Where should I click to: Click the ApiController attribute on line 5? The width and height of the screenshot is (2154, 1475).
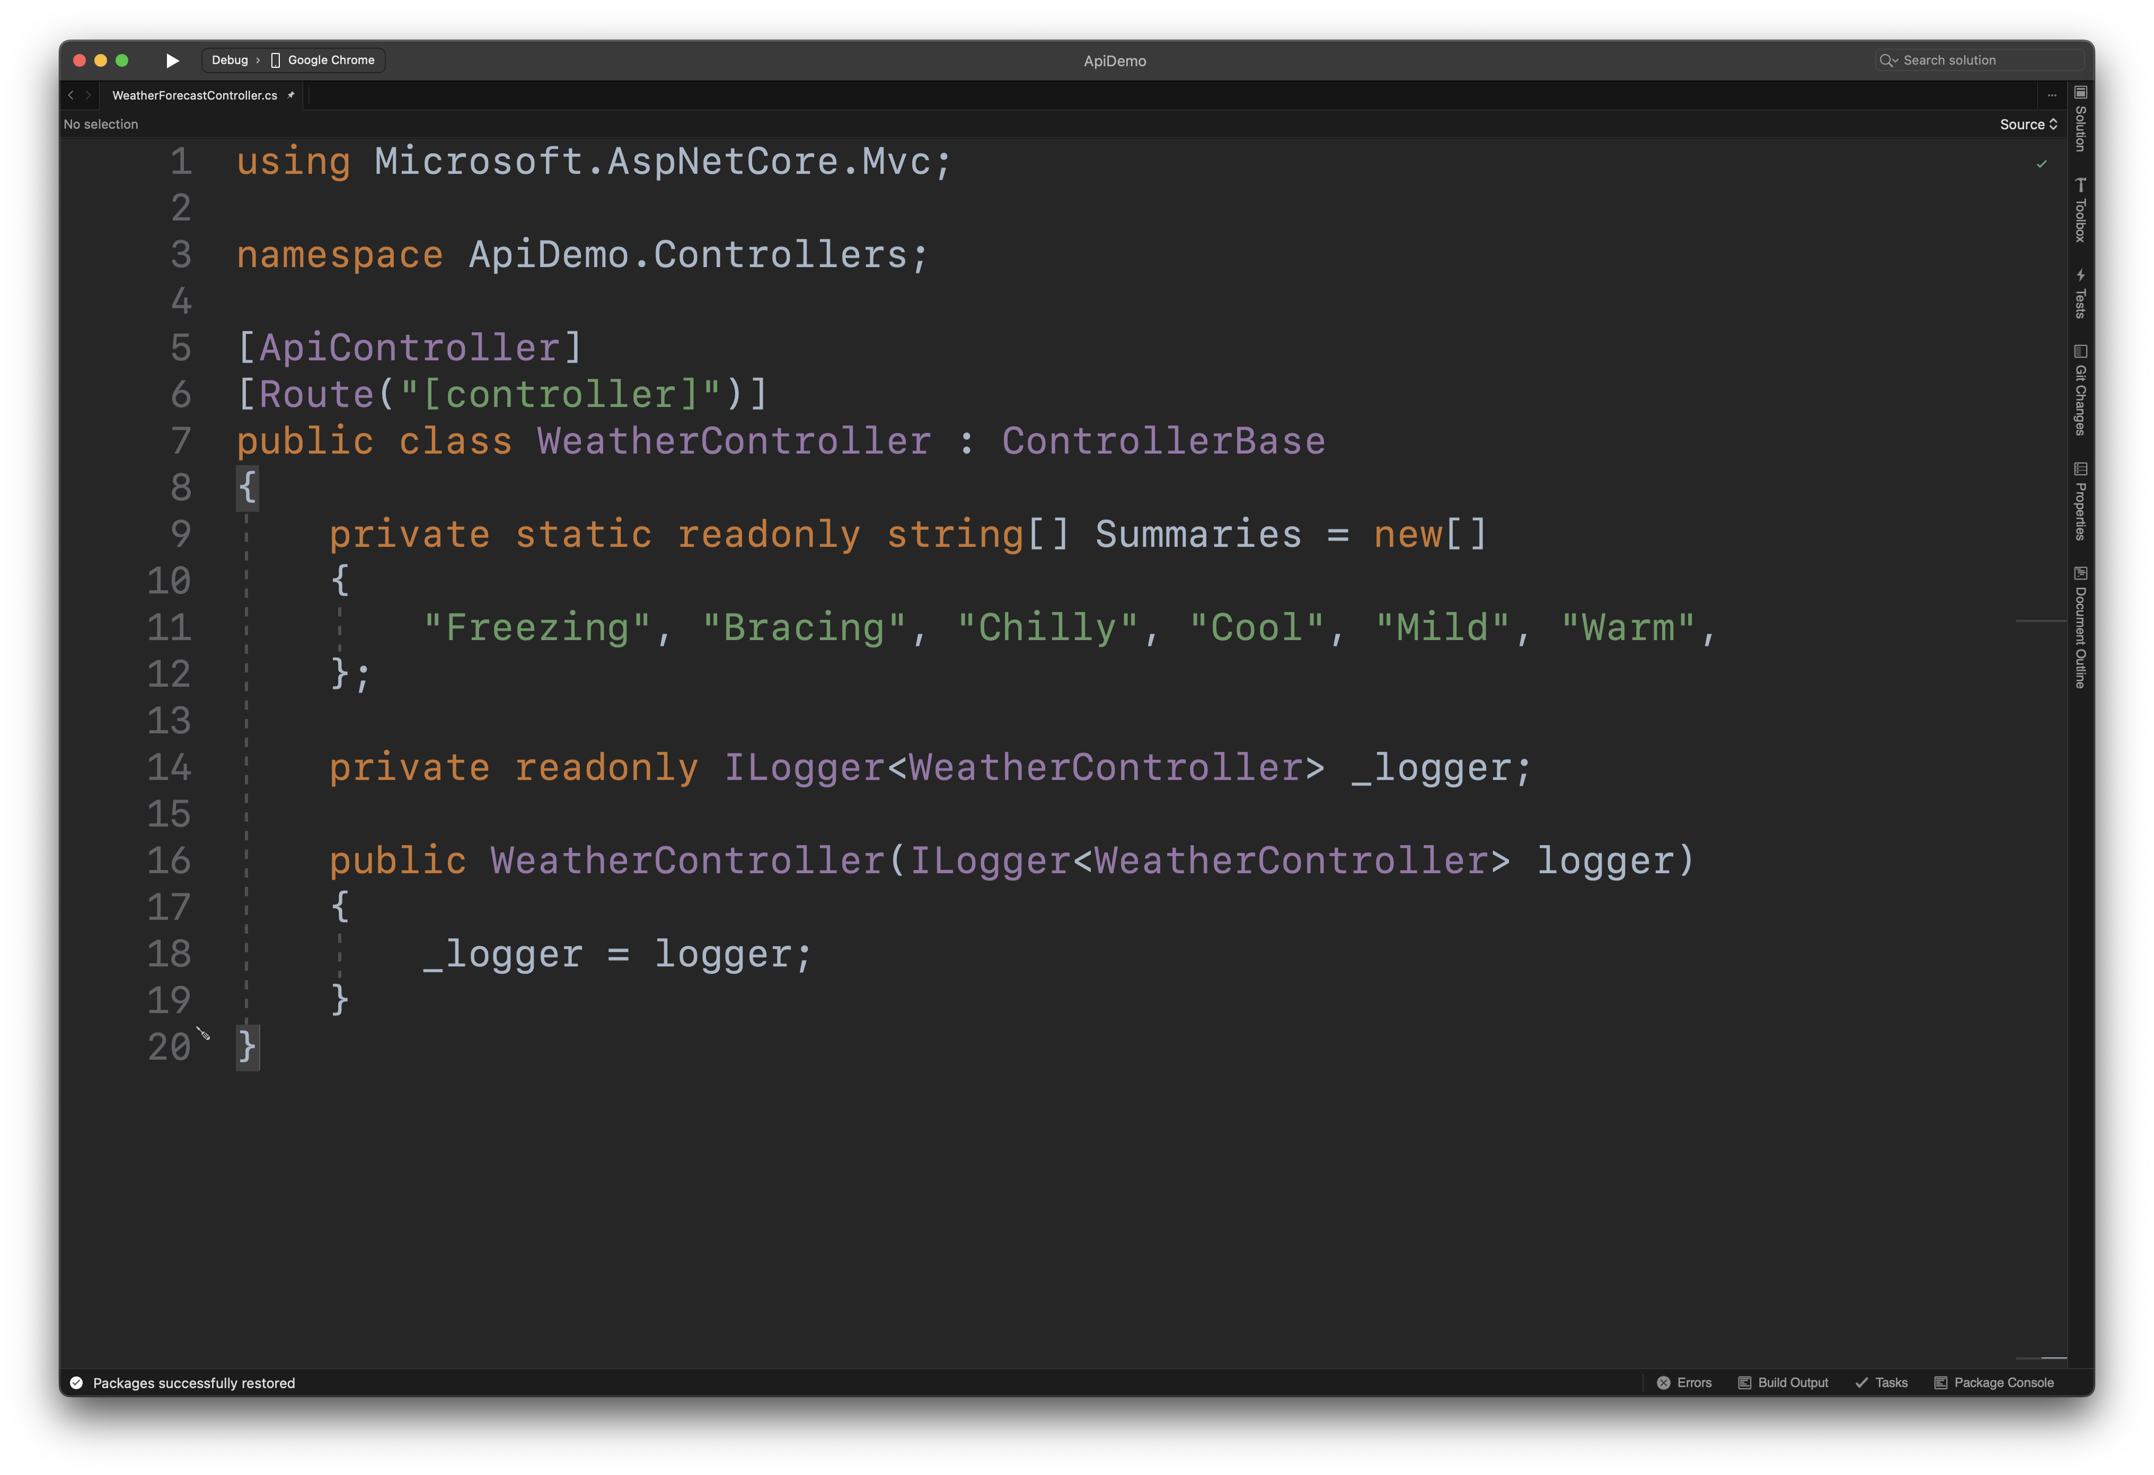pos(410,348)
